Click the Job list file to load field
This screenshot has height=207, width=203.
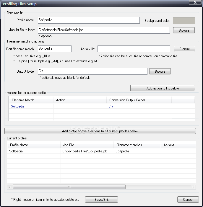pos(104,30)
